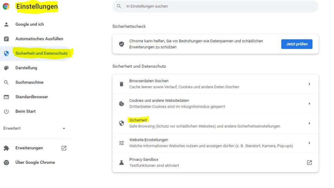
Task: Click the sliders icon for Website-Einstellungen
Action: coord(122,143)
